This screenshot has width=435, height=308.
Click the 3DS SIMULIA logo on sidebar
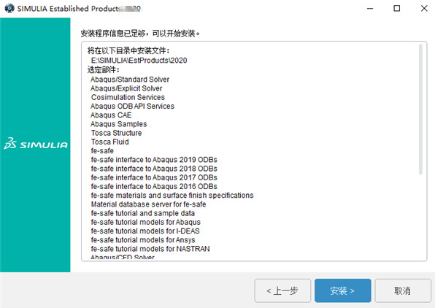tap(36, 144)
